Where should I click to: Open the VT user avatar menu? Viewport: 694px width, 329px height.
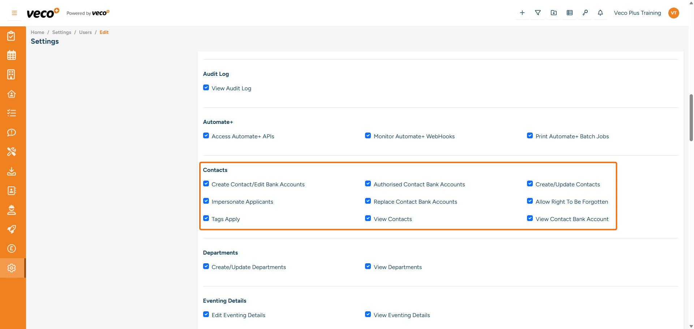[x=673, y=13]
